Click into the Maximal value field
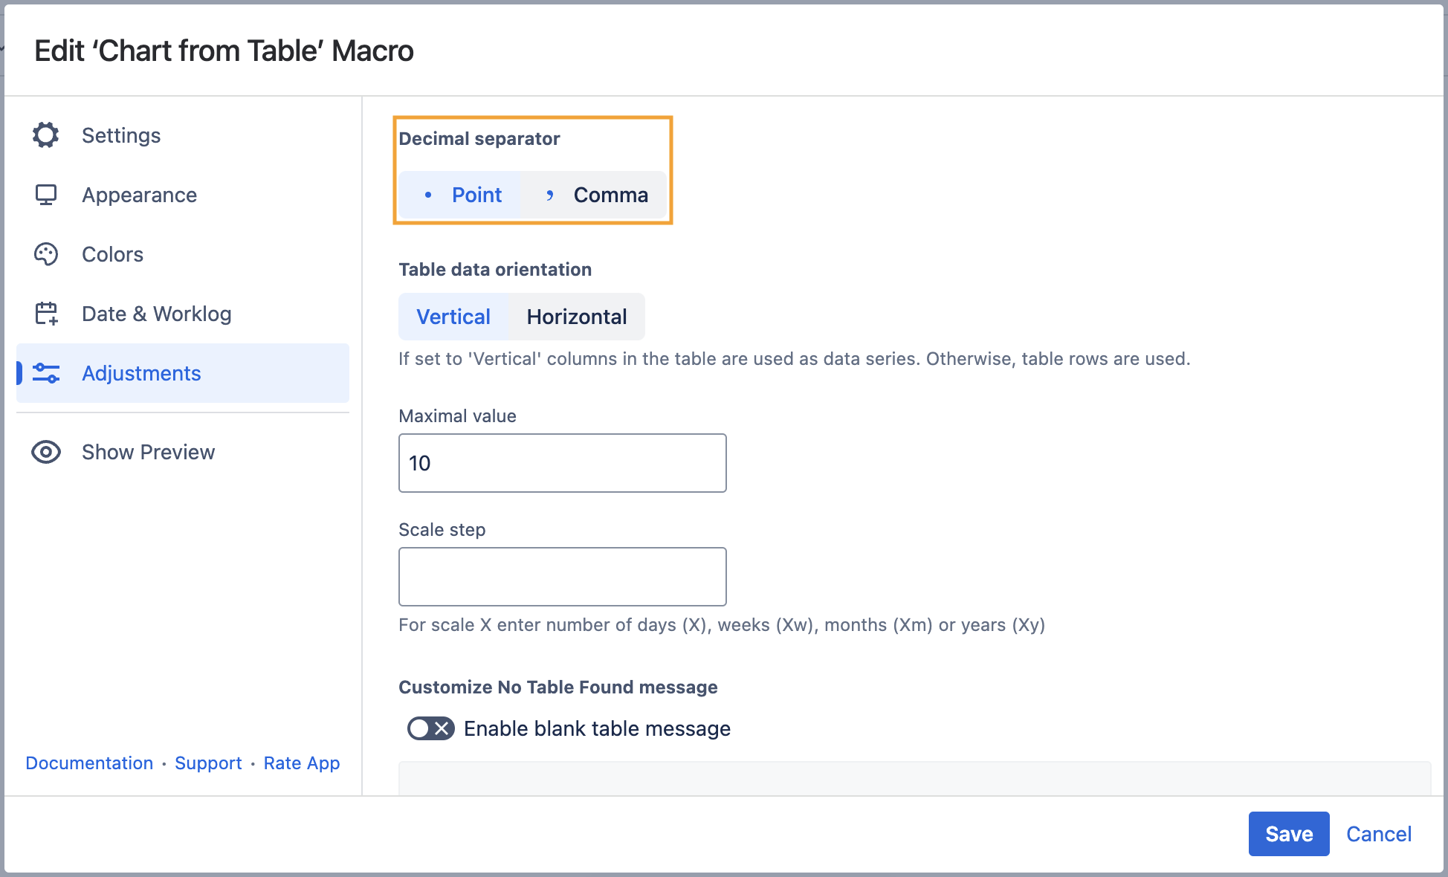The width and height of the screenshot is (1448, 877). [562, 463]
